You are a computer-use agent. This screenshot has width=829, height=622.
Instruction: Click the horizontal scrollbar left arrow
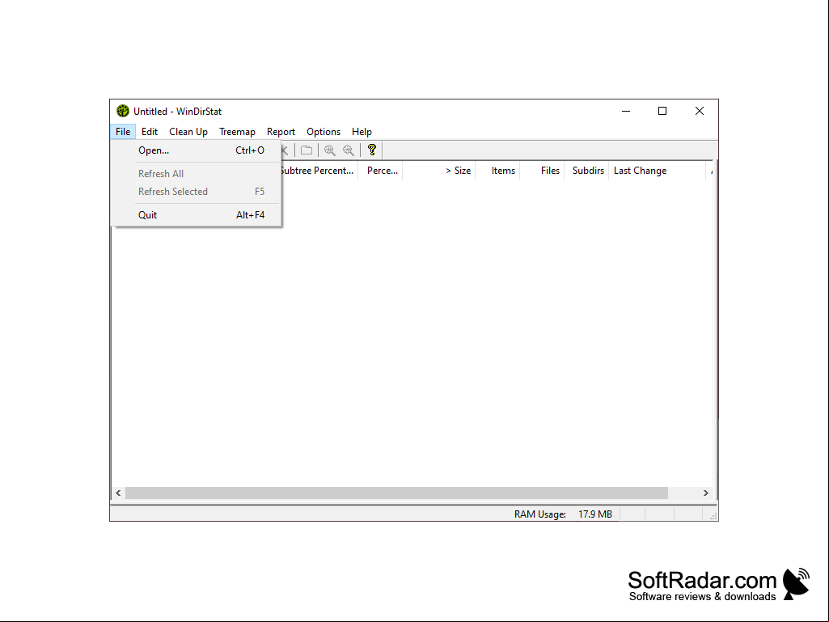(118, 493)
